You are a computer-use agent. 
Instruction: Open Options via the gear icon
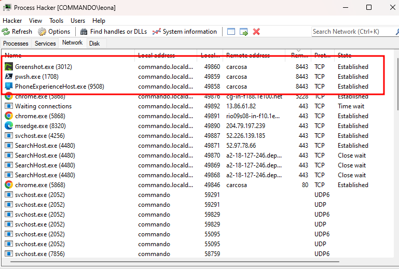click(x=42, y=32)
